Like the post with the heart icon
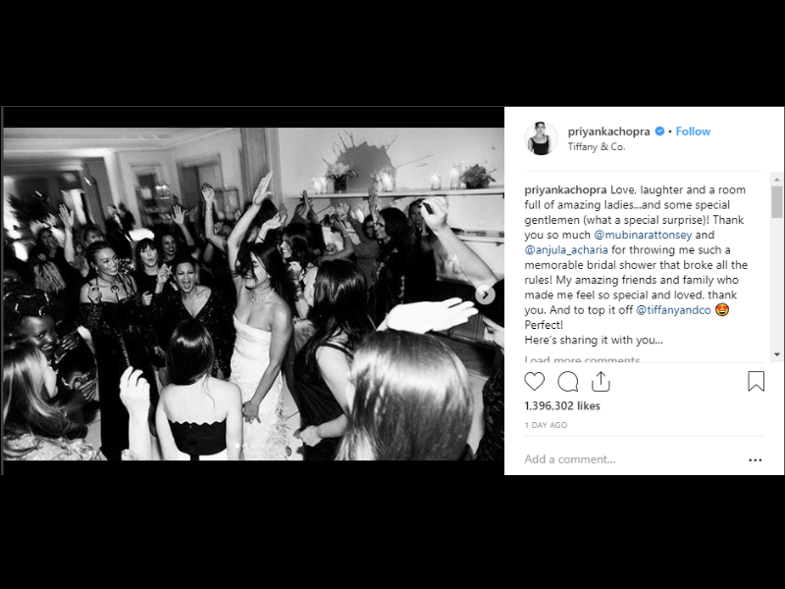 click(534, 382)
